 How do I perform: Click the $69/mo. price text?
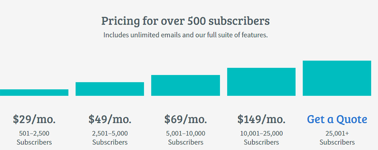click(x=186, y=119)
